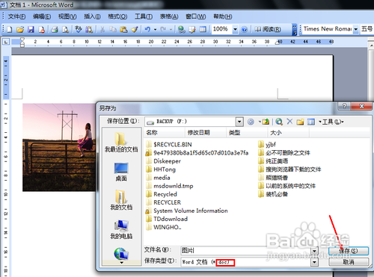Select the 纯正美语 folder
374x277 pixels.
[x=273, y=161]
